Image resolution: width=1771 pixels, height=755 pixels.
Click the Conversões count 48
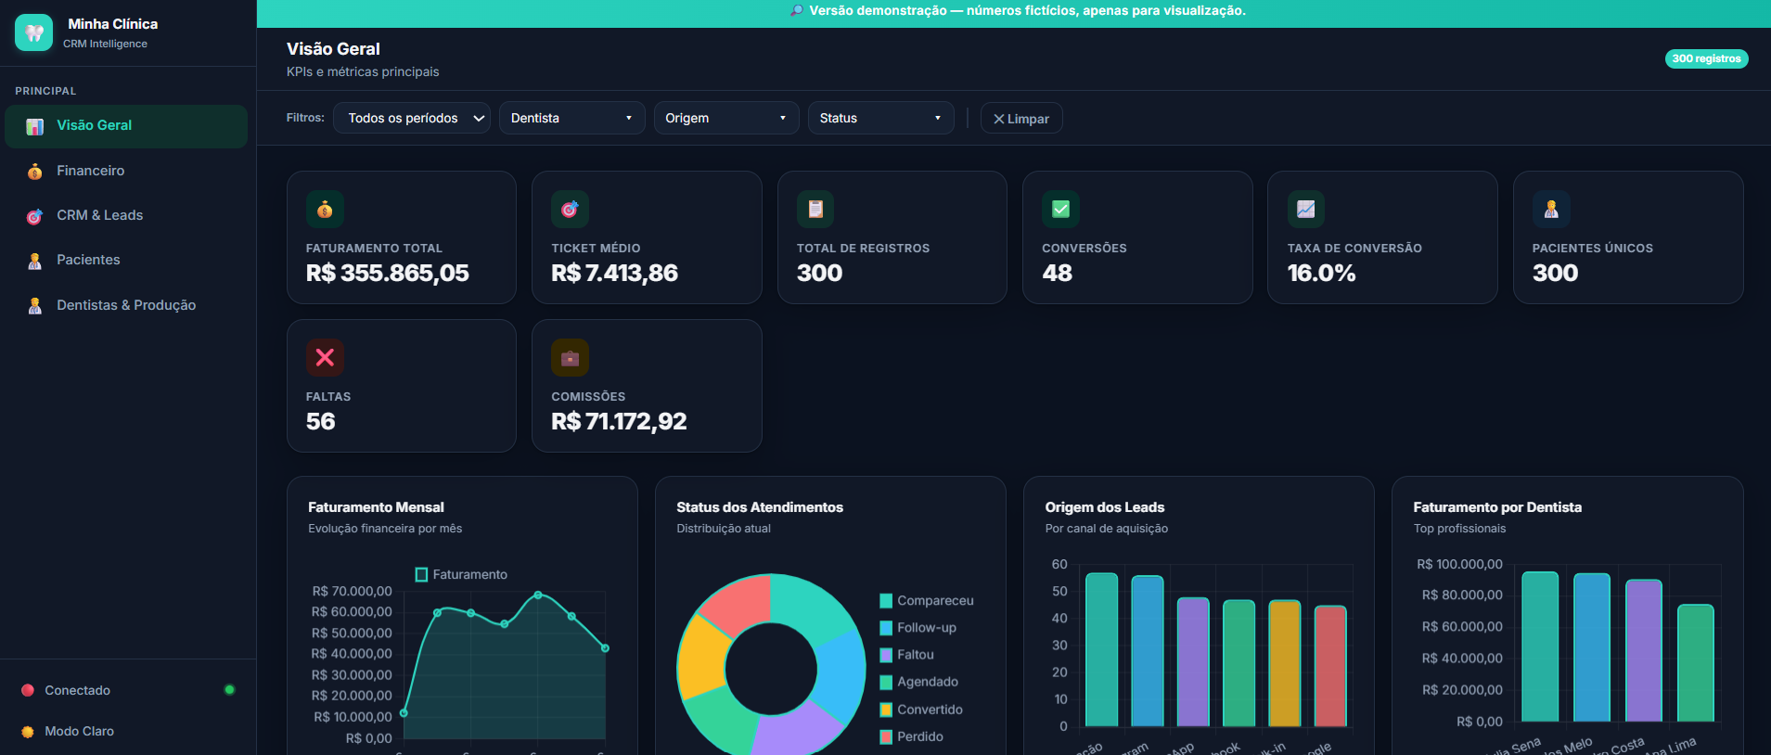1057,273
